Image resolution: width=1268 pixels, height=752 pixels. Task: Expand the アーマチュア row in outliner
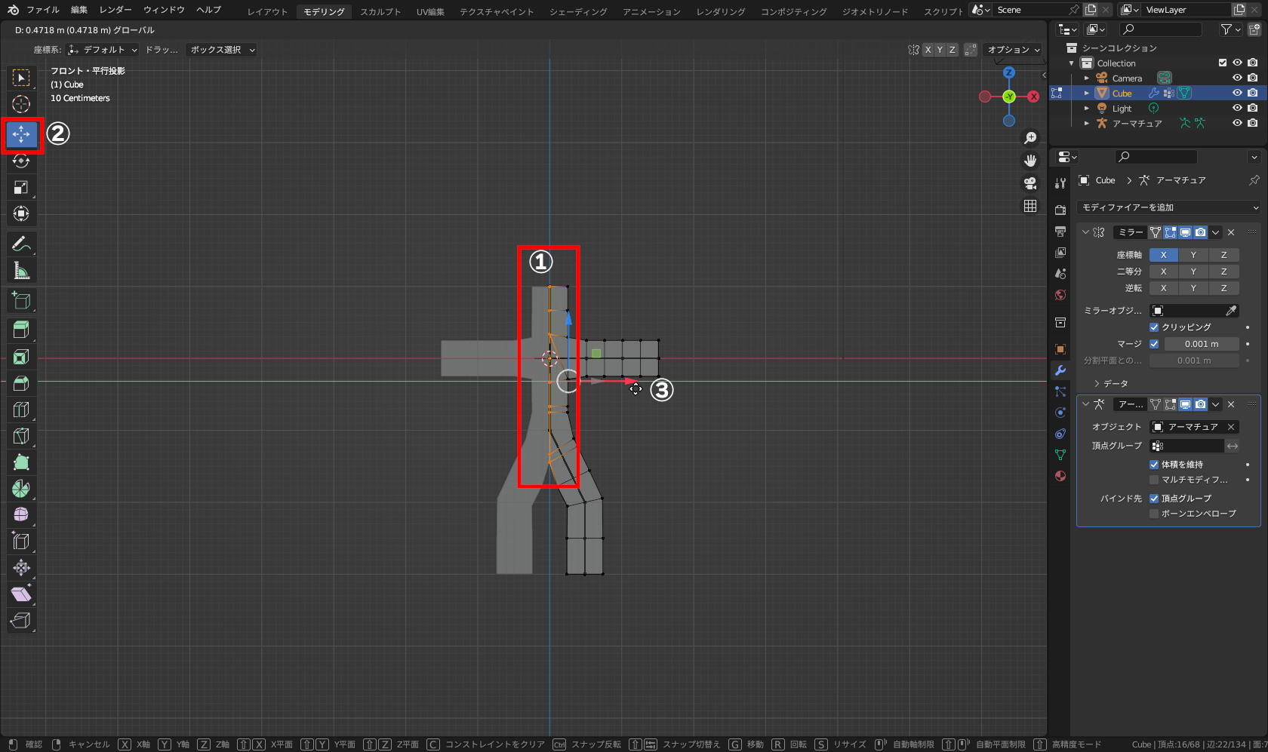pos(1087,124)
